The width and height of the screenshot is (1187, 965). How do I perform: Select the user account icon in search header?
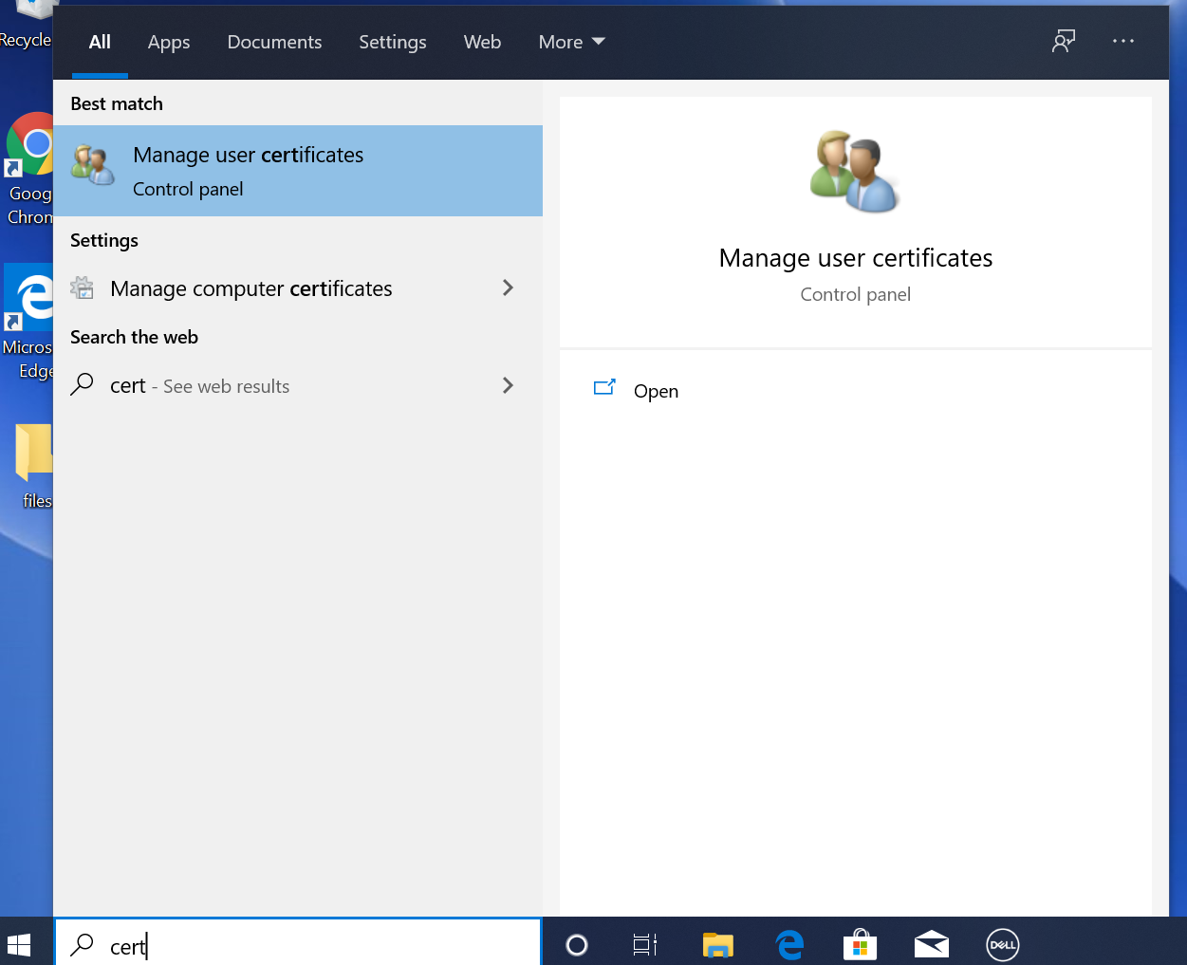pyautogui.click(x=1064, y=42)
